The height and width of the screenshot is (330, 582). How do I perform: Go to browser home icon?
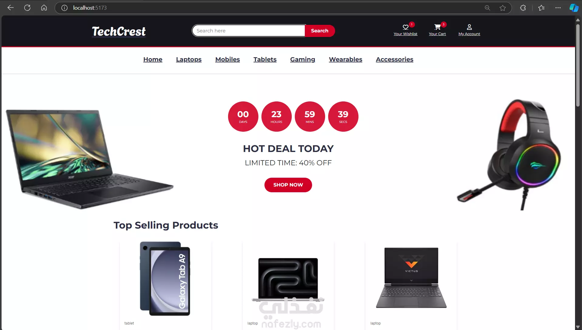click(44, 8)
